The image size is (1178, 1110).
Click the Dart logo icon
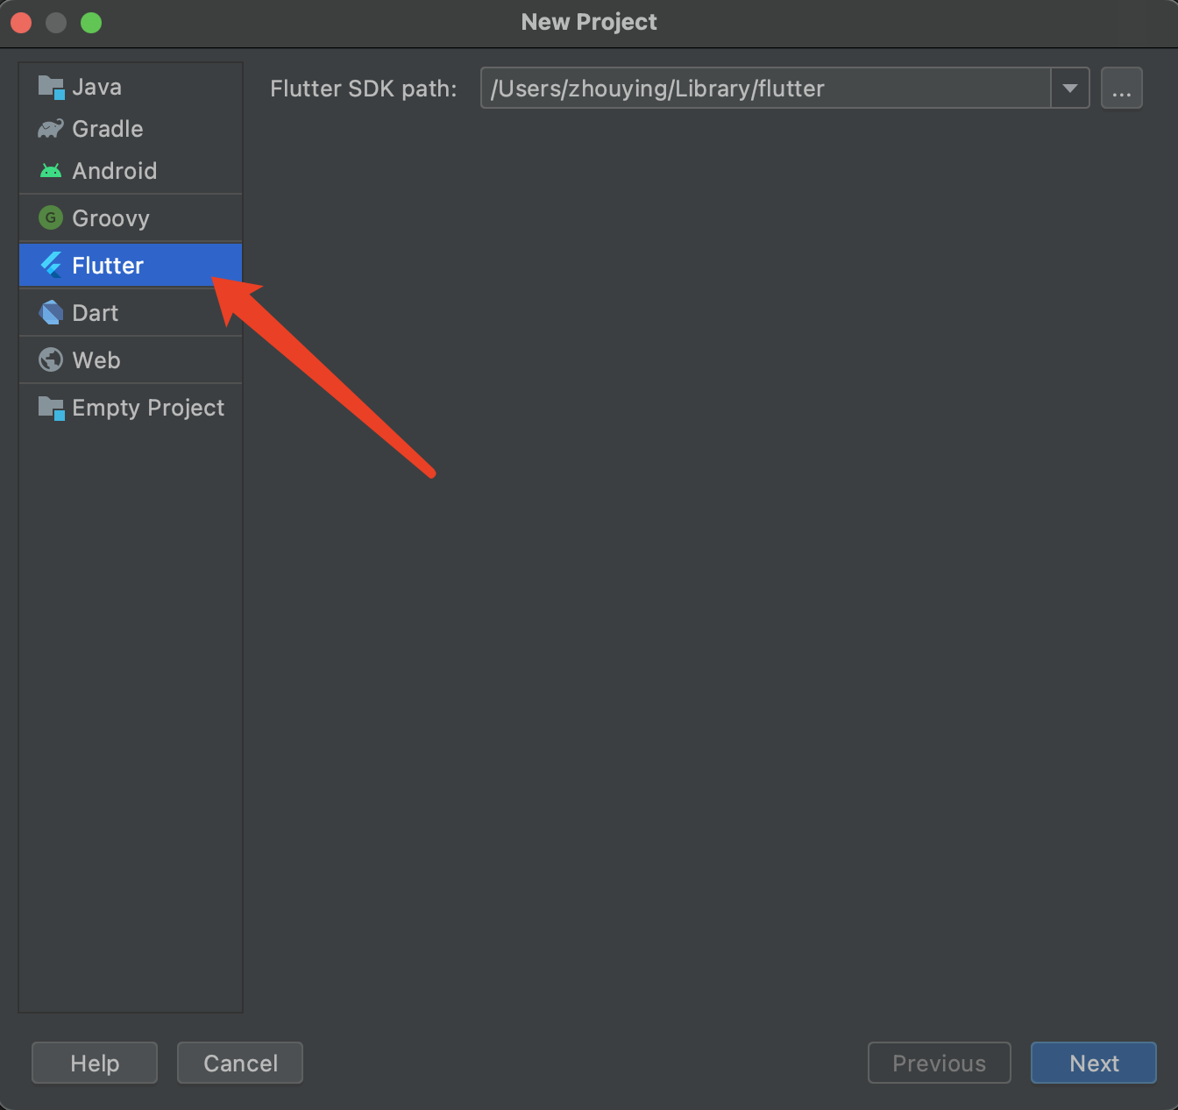(x=51, y=312)
